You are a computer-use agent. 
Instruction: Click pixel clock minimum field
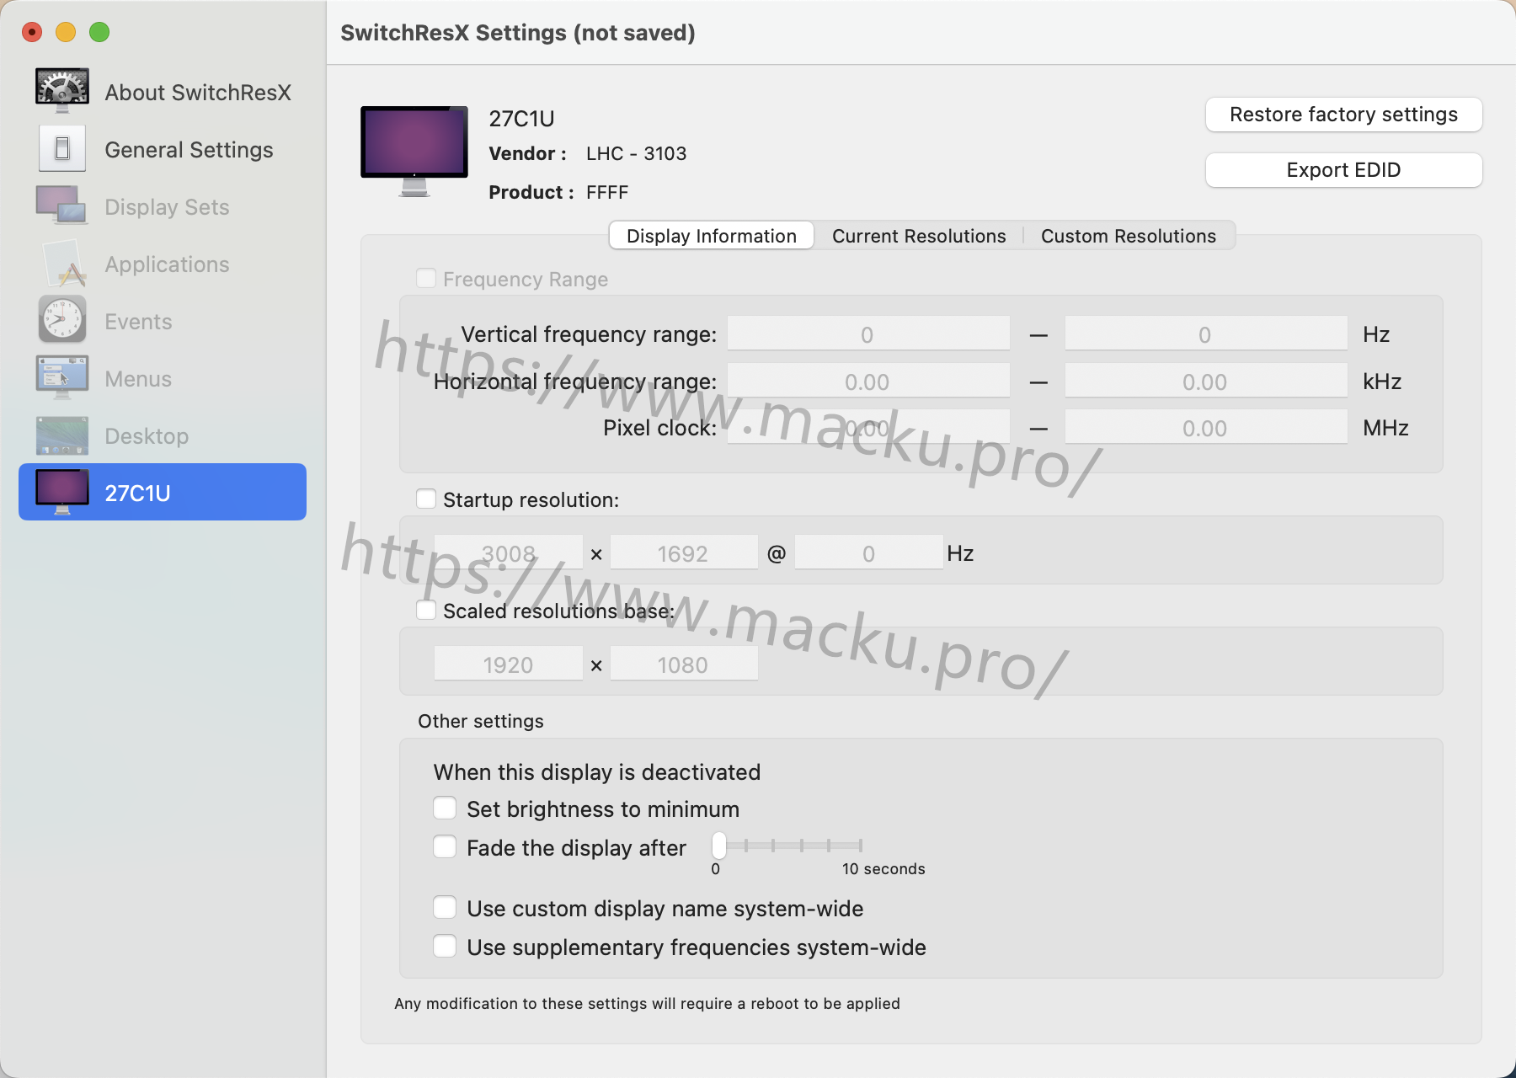tap(868, 427)
